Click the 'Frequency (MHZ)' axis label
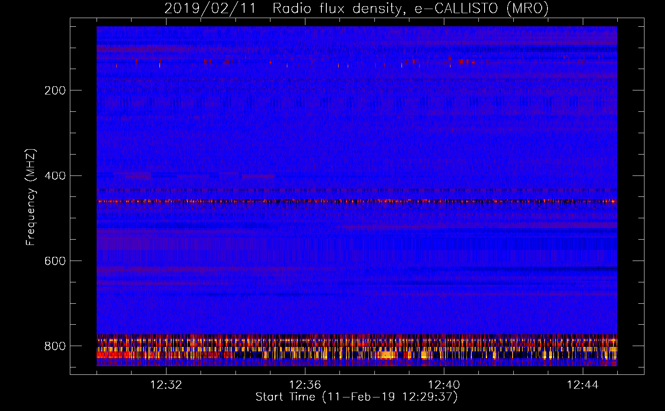 [30, 197]
